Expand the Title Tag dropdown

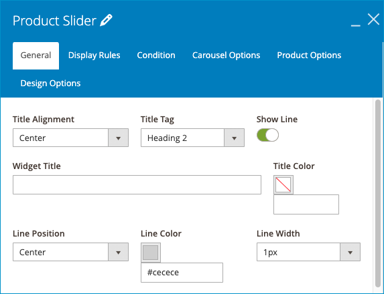click(x=192, y=138)
